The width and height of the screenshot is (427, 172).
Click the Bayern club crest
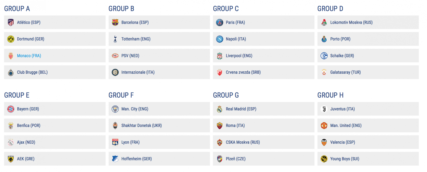coord(11,109)
